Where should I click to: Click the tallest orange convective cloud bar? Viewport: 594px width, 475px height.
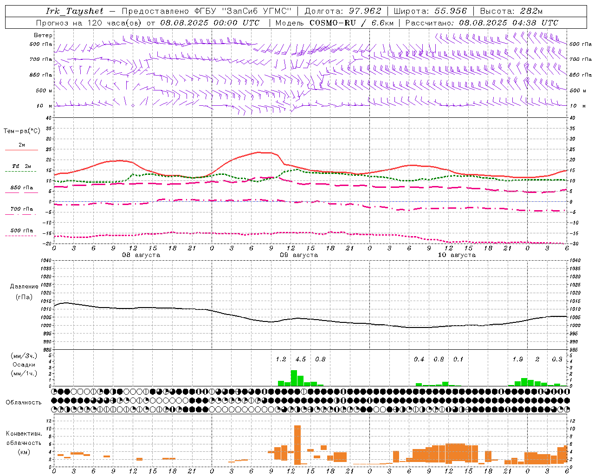297,445
